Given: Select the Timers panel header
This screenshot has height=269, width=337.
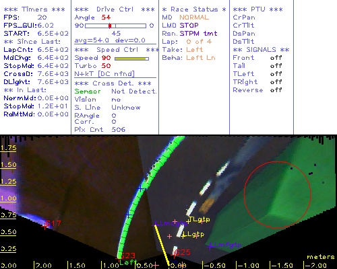Looking at the screenshot, I should pyautogui.click(x=34, y=9).
